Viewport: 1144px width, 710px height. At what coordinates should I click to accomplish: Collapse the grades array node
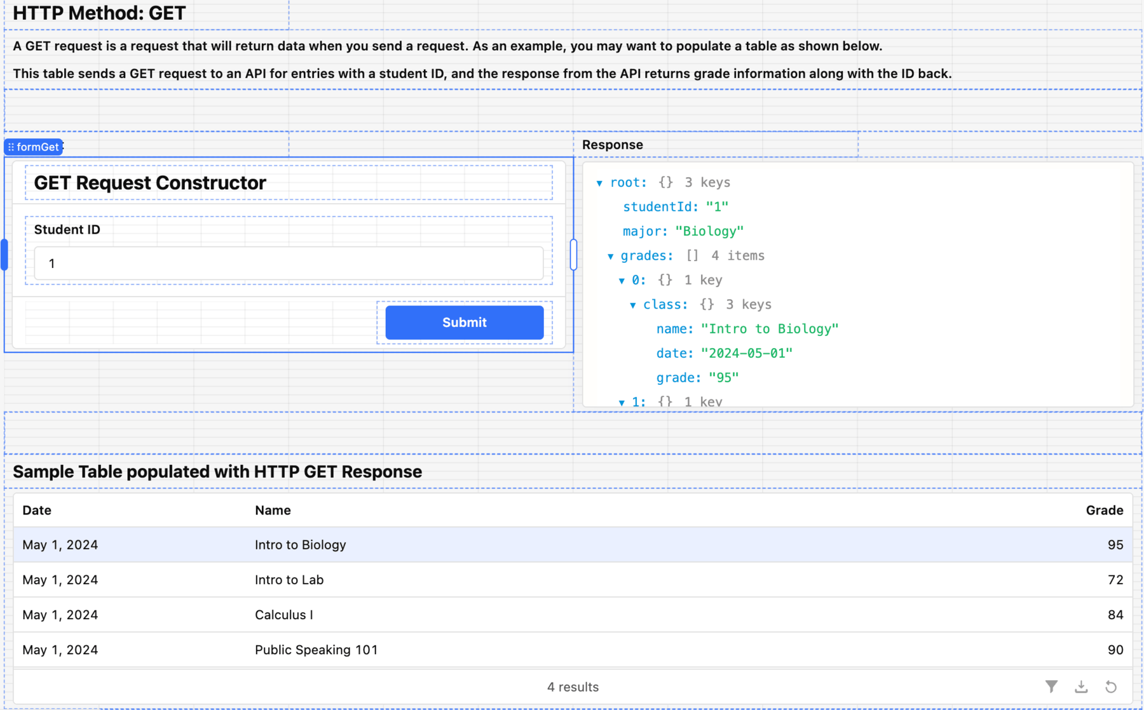coord(610,256)
